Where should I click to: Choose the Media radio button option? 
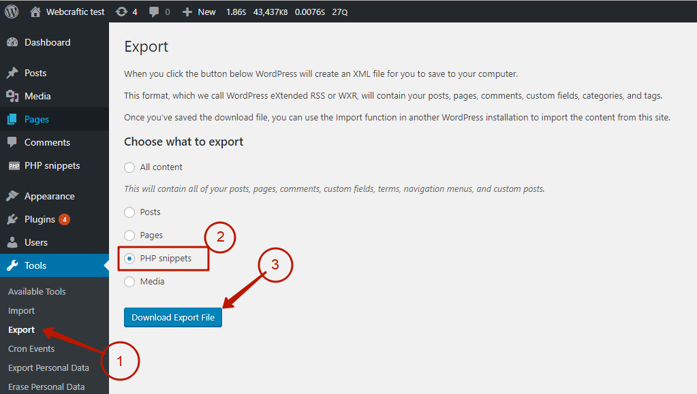[129, 282]
